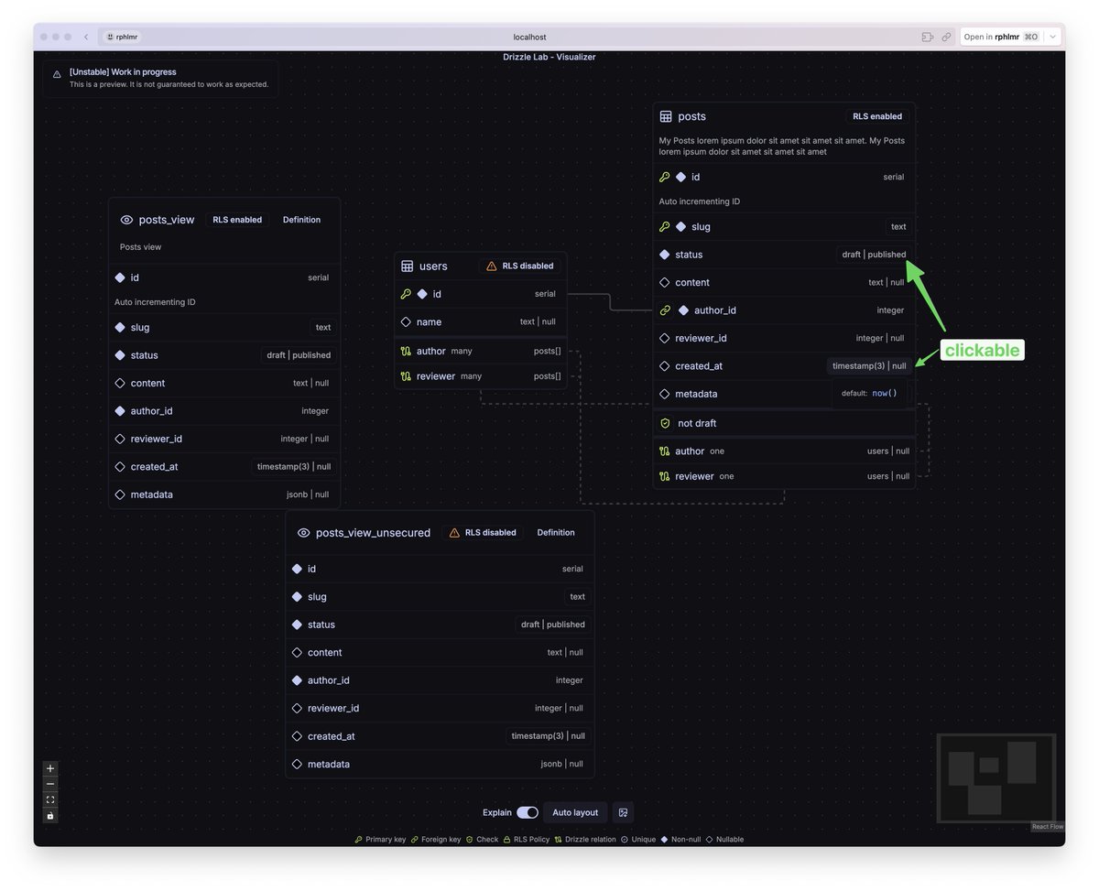Click author_id row in posts_view_unsecured
This screenshot has width=1099, height=891.
[440, 680]
